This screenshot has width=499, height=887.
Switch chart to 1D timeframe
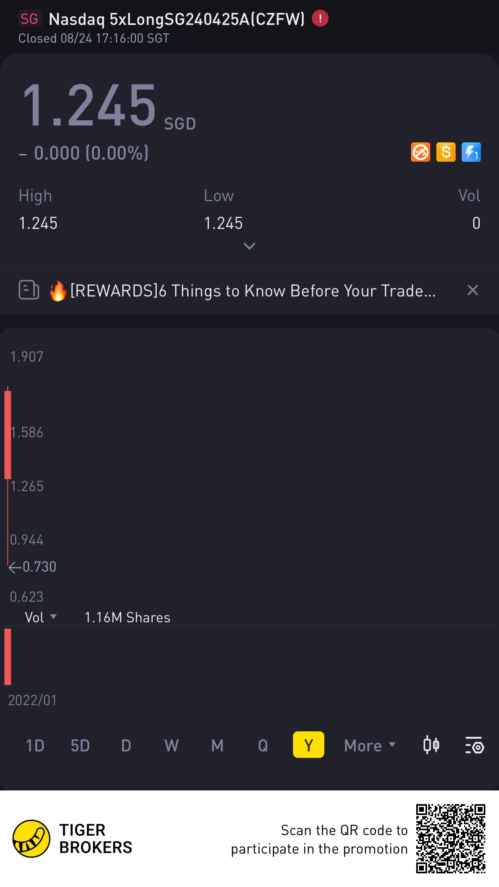[x=35, y=745]
